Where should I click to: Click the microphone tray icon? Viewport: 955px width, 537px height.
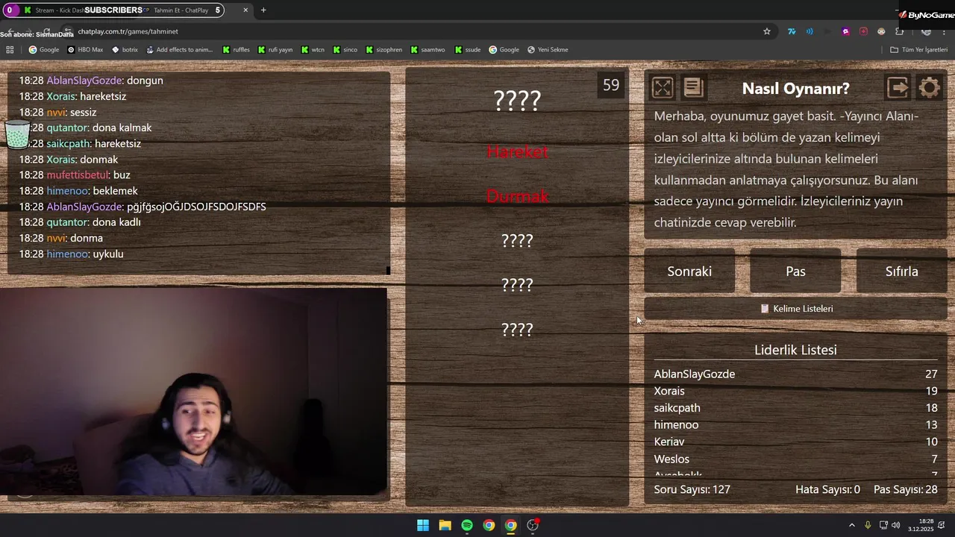(868, 525)
